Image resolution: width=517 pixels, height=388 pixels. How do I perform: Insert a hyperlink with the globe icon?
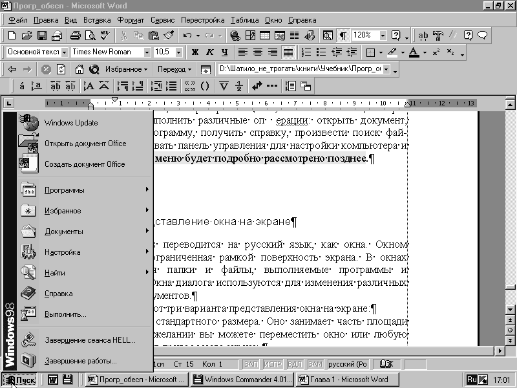pyautogui.click(x=235, y=36)
